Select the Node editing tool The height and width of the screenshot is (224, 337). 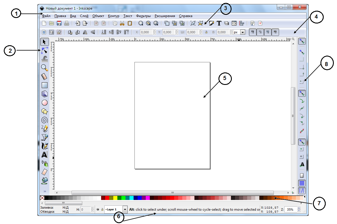pos(44,51)
